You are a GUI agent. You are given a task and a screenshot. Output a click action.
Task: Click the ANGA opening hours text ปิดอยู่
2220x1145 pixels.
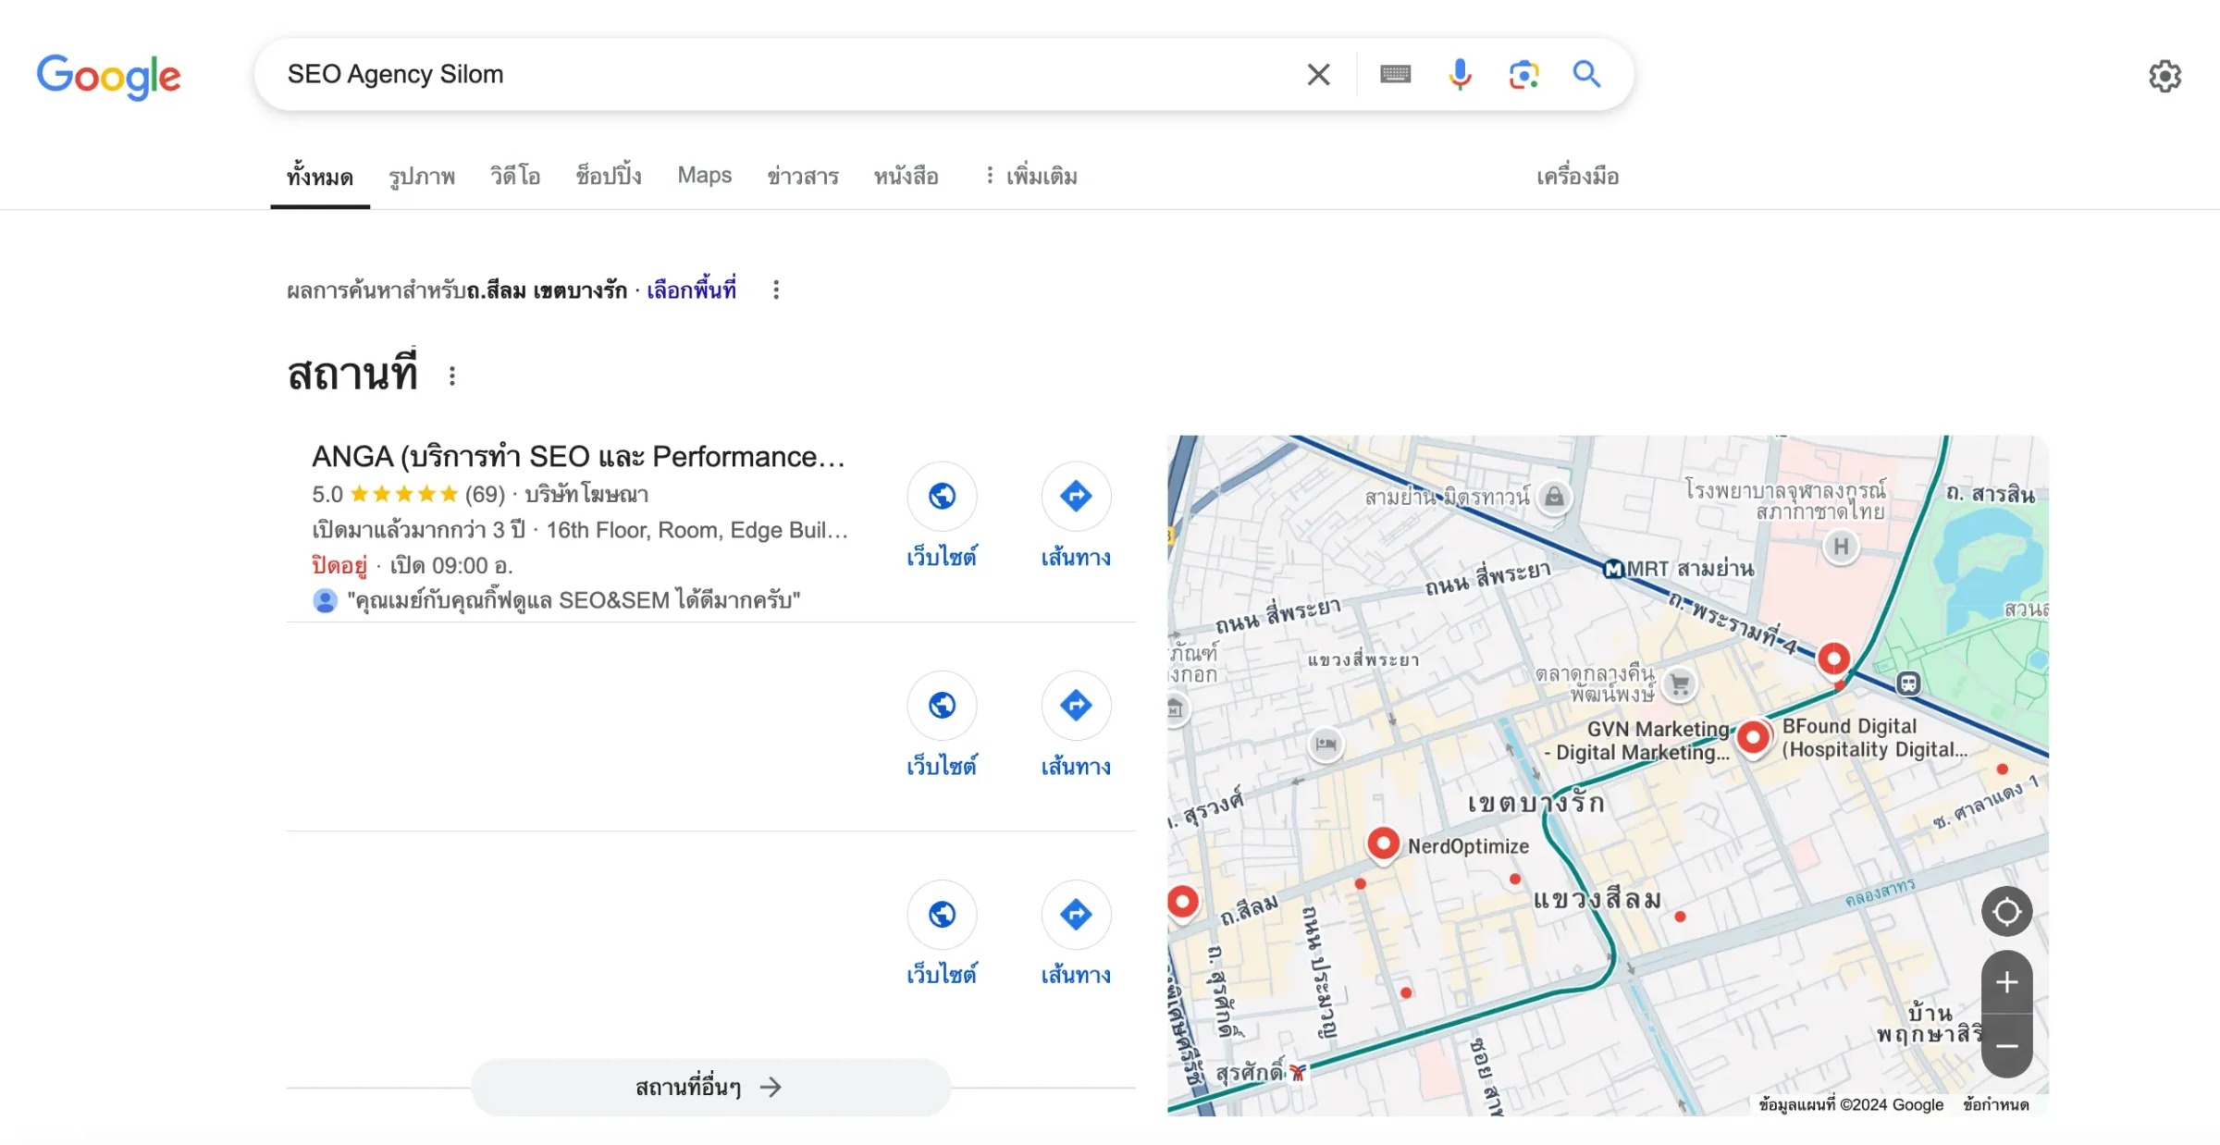(339, 565)
